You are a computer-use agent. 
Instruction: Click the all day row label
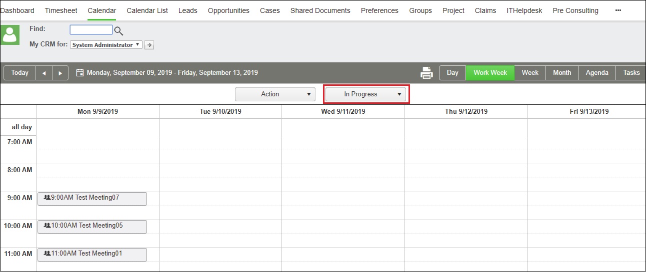tap(22, 127)
